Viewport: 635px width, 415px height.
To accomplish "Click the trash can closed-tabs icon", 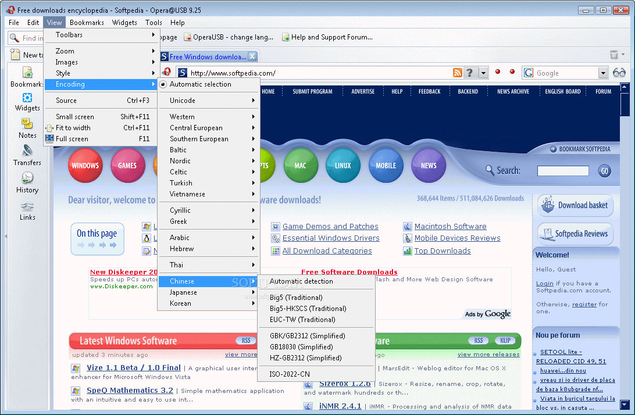I will 614,54.
